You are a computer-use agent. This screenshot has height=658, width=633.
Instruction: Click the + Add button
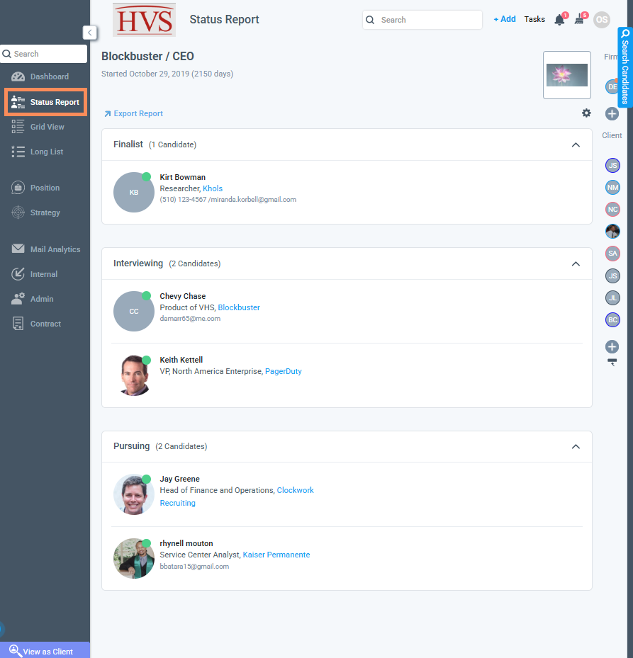tap(505, 19)
